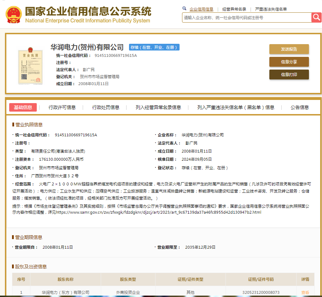Click the English subtitle National Enterprise Credit Information
The width and height of the screenshot is (322, 297).
tap(88, 20)
